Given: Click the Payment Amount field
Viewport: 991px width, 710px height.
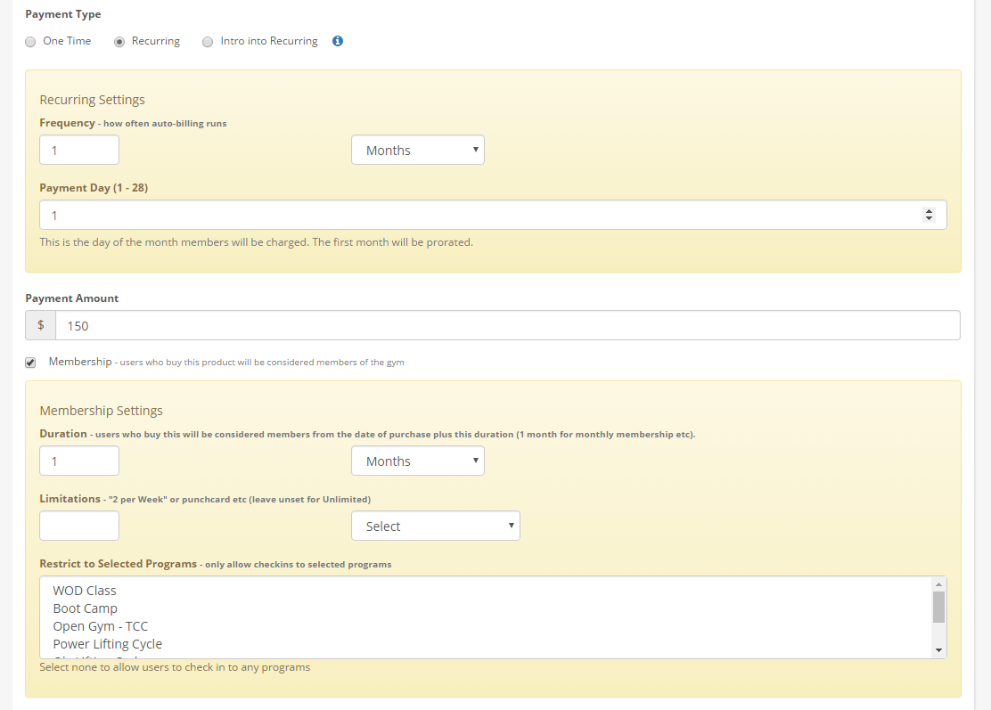Looking at the screenshot, I should [507, 325].
